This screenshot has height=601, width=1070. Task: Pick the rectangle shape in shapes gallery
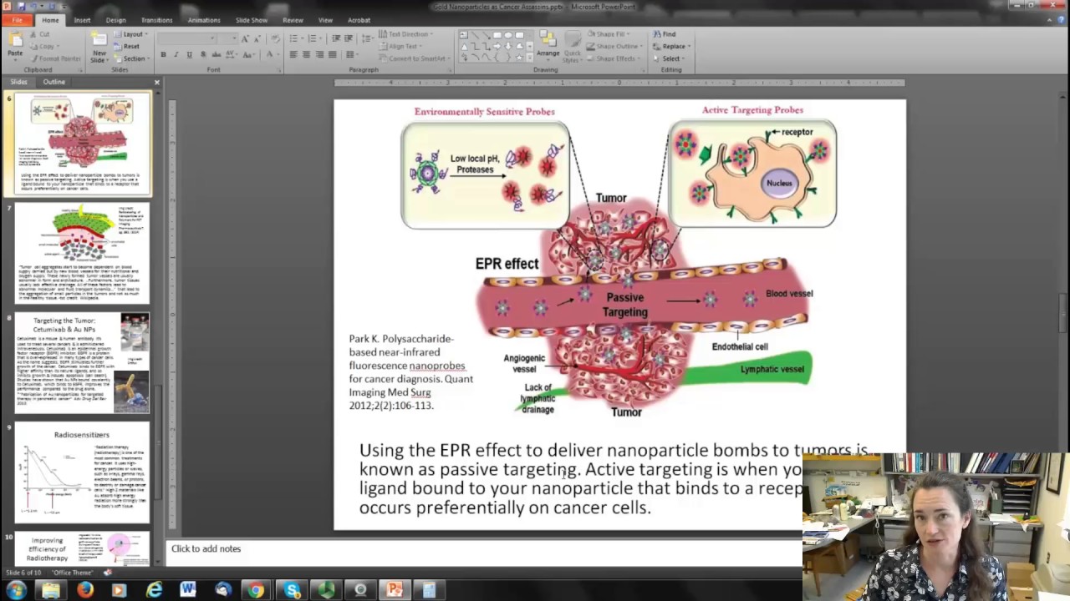click(497, 34)
